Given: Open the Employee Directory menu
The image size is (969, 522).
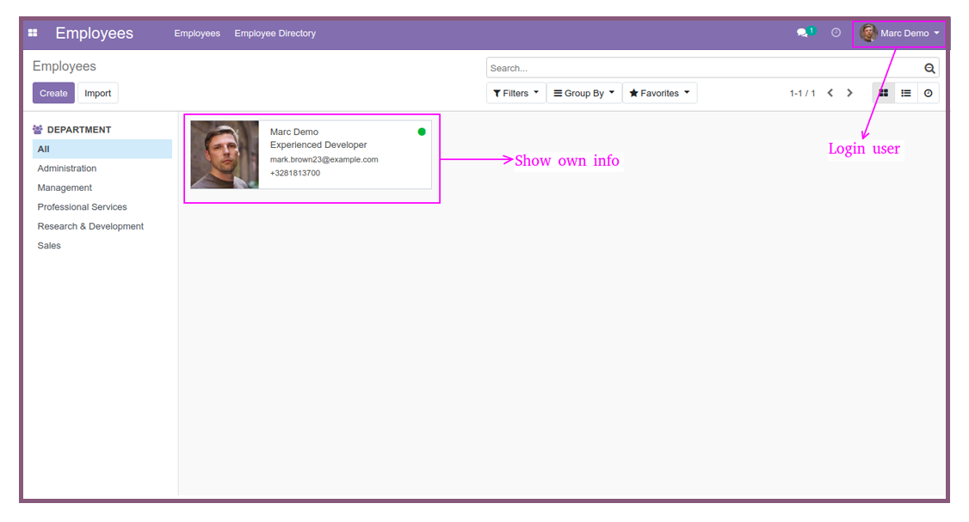Looking at the screenshot, I should pos(275,34).
